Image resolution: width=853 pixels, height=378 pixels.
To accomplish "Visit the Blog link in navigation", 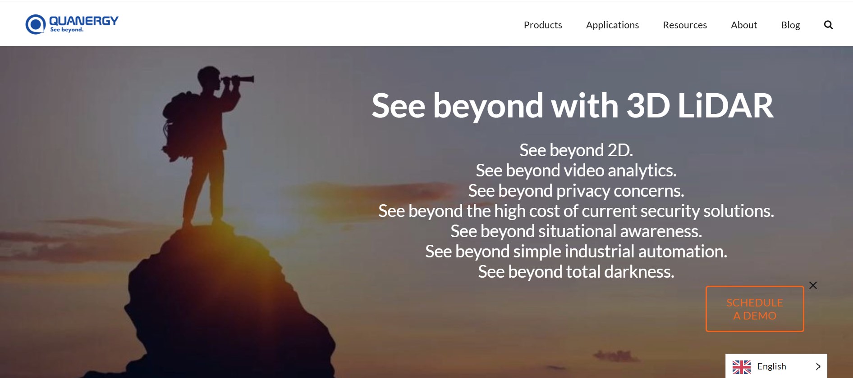I will coord(790,25).
